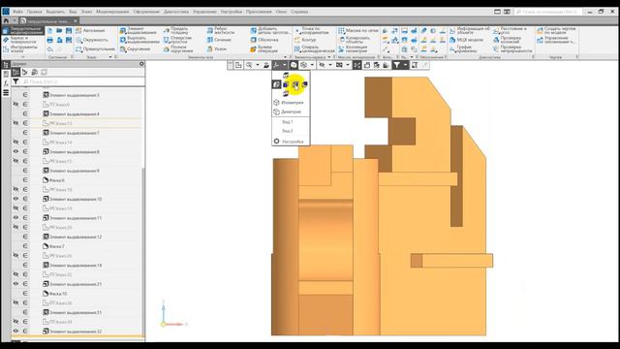Click the open file folder icon
Image resolution: width=620 pixels, height=349 pixels.
pos(59,30)
